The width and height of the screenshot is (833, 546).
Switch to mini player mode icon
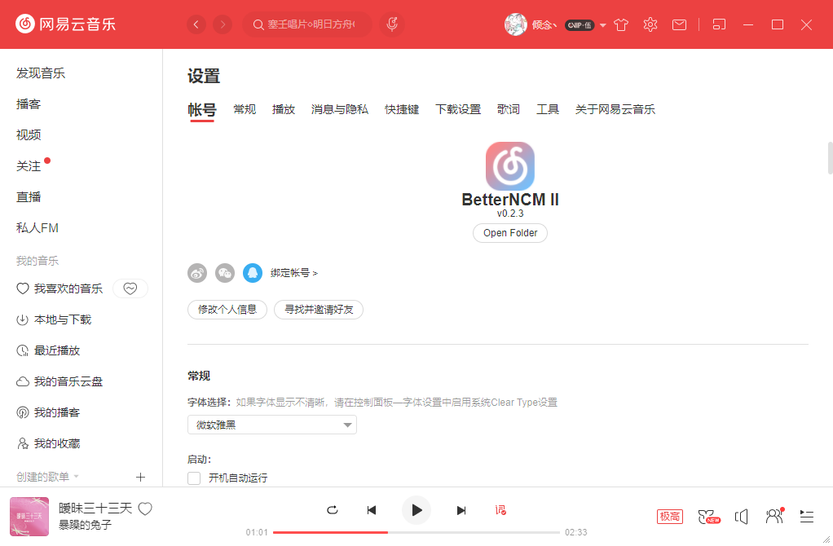(x=719, y=24)
